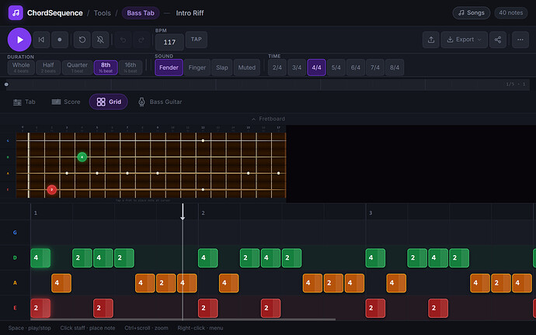Screen dimensions: 536x335
Task: Collapse the Fretboard panel
Action: point(268,119)
